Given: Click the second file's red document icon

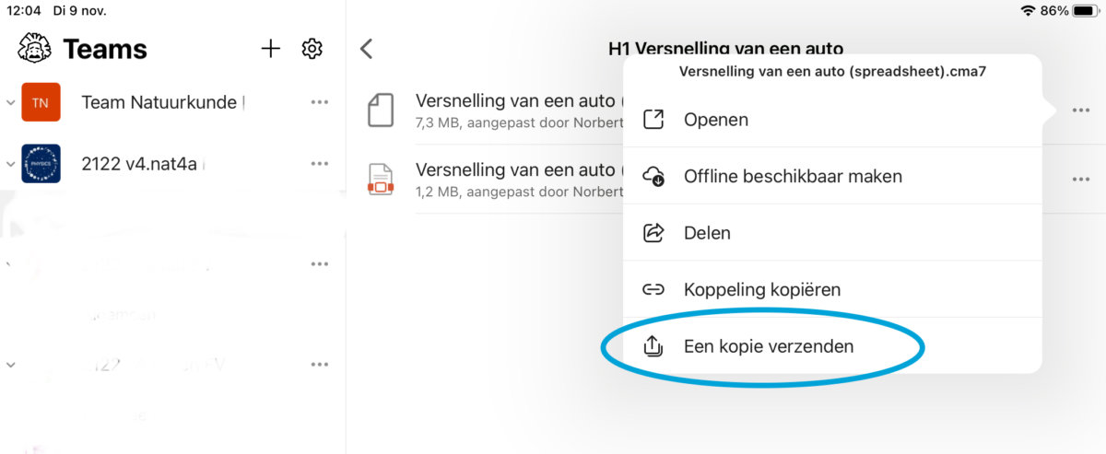Looking at the screenshot, I should [381, 180].
